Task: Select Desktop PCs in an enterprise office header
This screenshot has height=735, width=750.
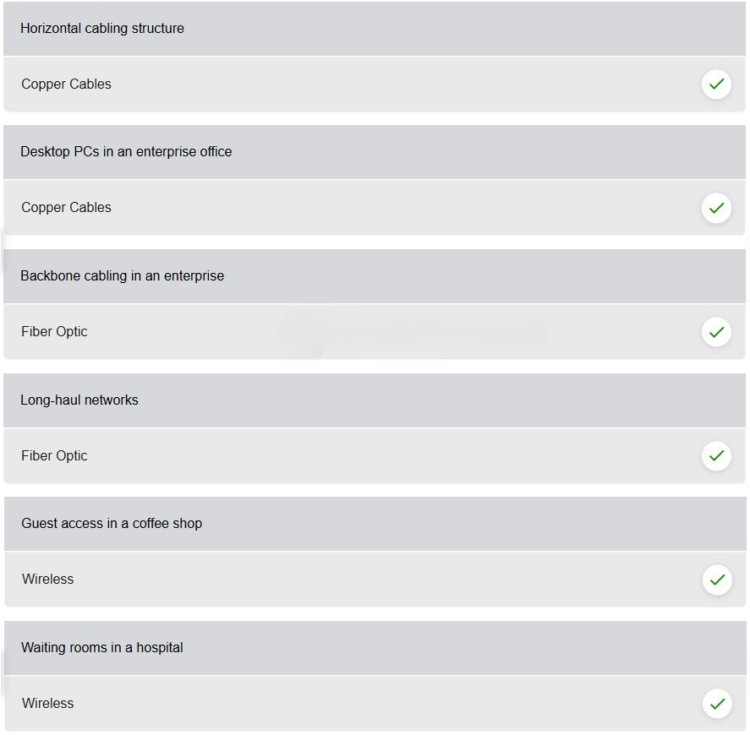Action: pyautogui.click(x=375, y=152)
